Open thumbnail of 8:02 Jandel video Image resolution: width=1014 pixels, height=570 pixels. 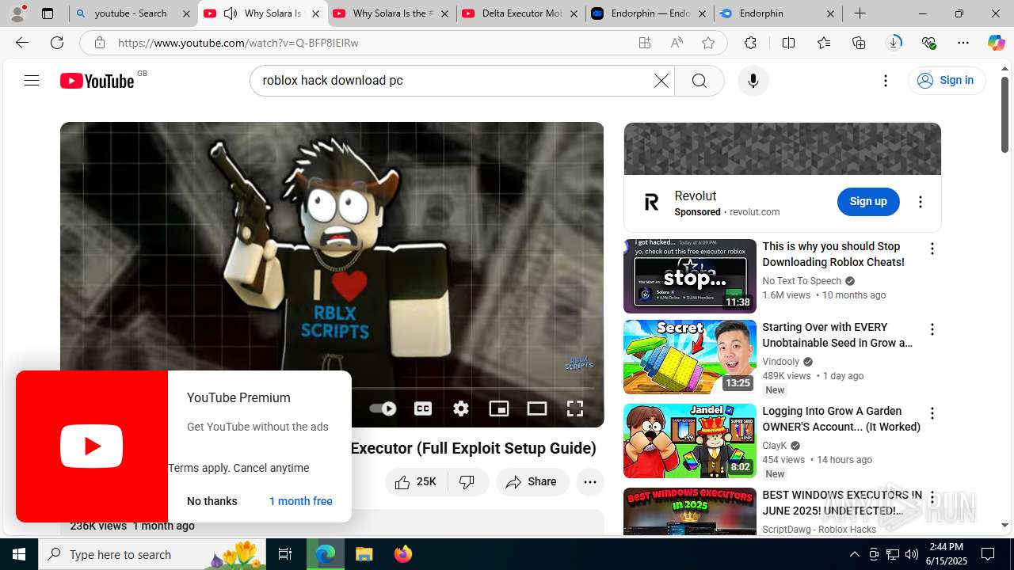690,441
